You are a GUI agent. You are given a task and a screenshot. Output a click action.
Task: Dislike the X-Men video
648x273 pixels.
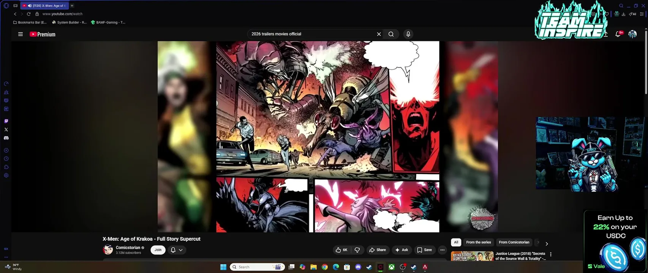[x=357, y=250]
